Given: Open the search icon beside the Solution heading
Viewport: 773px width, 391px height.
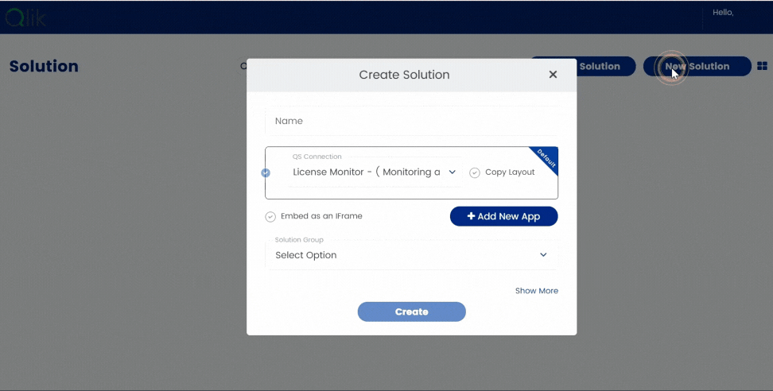Looking at the screenshot, I should point(243,66).
